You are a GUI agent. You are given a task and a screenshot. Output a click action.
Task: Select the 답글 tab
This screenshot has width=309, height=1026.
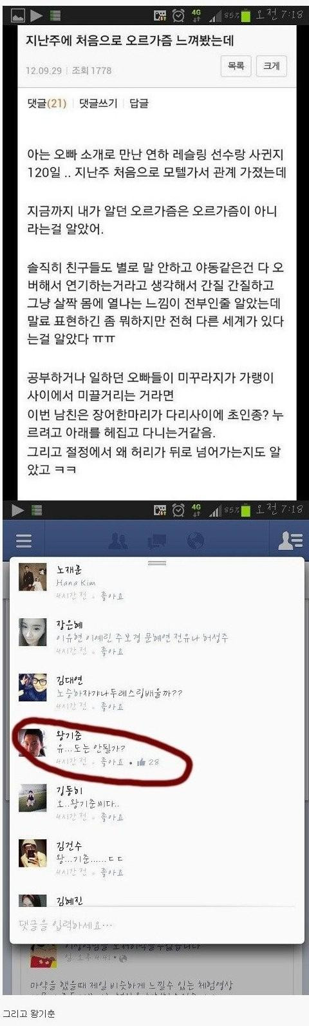[139, 103]
